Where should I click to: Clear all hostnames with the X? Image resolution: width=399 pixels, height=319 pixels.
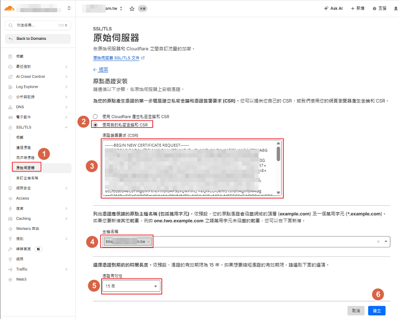coord(379,242)
